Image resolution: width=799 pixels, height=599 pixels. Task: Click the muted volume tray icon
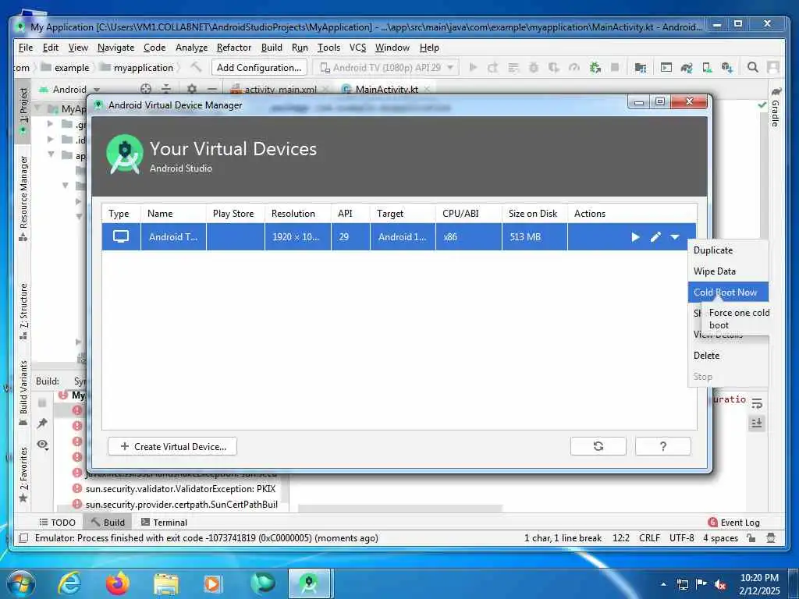click(720, 584)
